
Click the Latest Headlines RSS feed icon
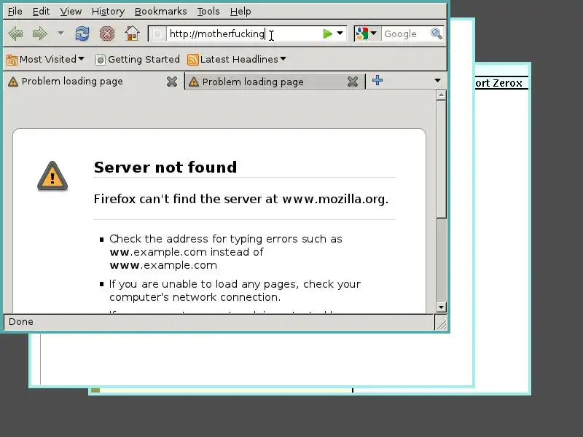193,60
